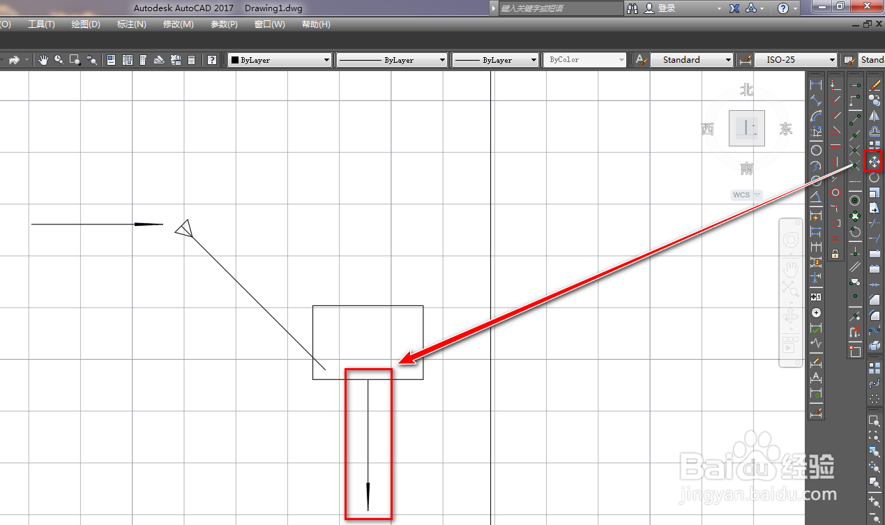Open the 参数(P) menu

[x=224, y=24]
